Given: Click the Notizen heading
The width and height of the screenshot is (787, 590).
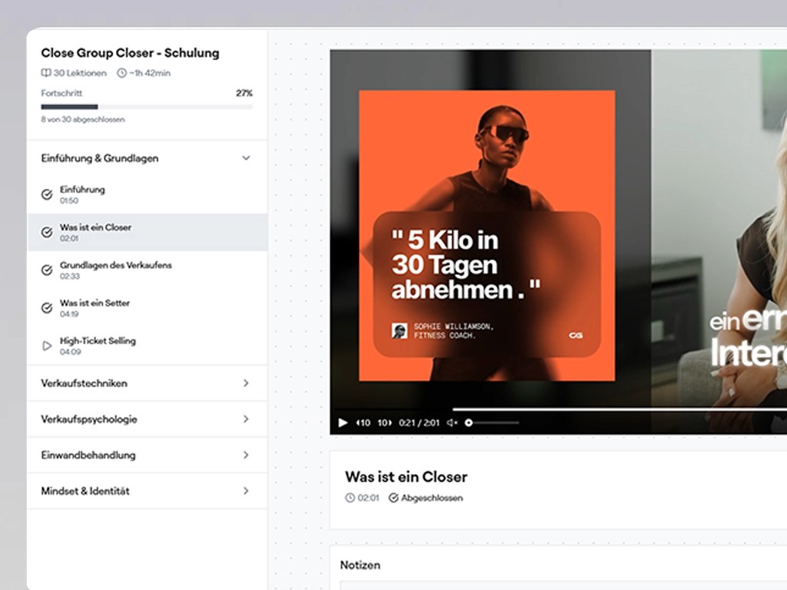Looking at the screenshot, I should (360, 565).
